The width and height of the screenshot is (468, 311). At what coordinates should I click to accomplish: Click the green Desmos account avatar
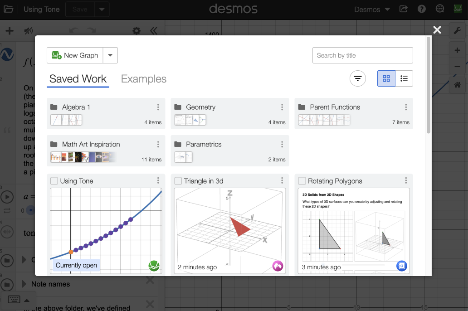pos(458,9)
